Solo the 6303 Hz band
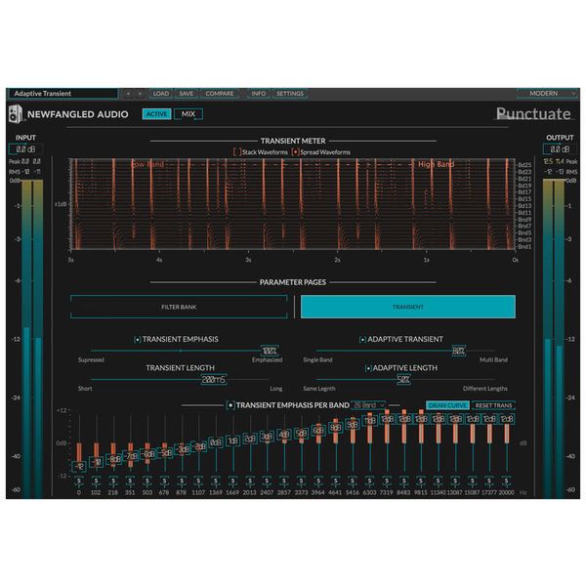 click(x=369, y=481)
